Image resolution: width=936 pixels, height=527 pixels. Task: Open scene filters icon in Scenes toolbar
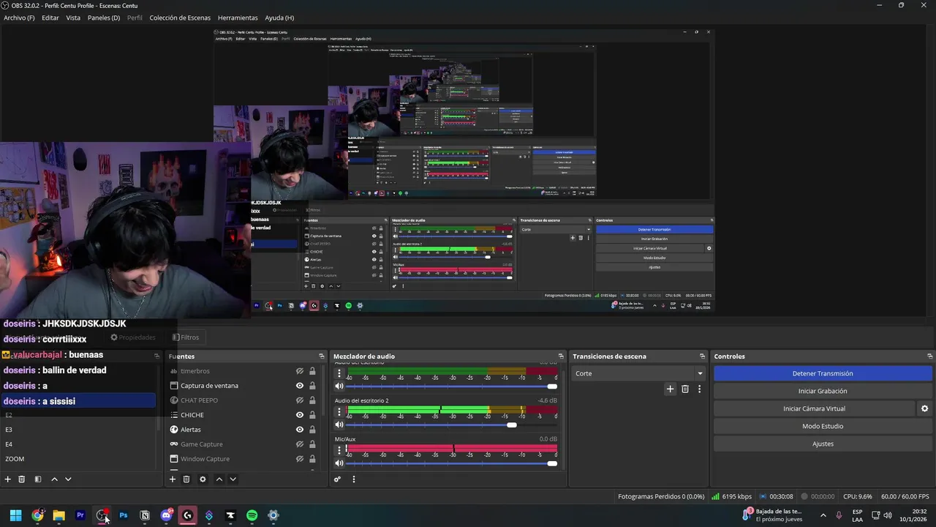[38, 479]
